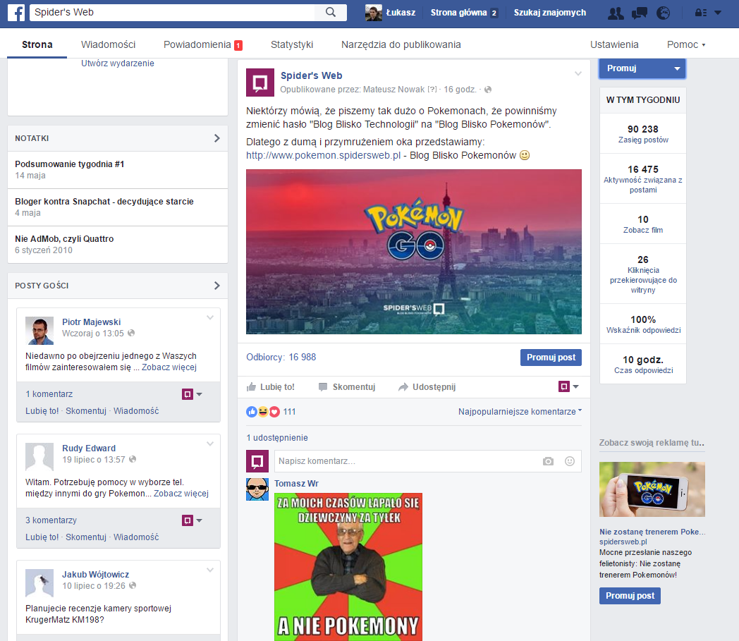Click 1 udostępnienie share count

pyautogui.click(x=277, y=437)
